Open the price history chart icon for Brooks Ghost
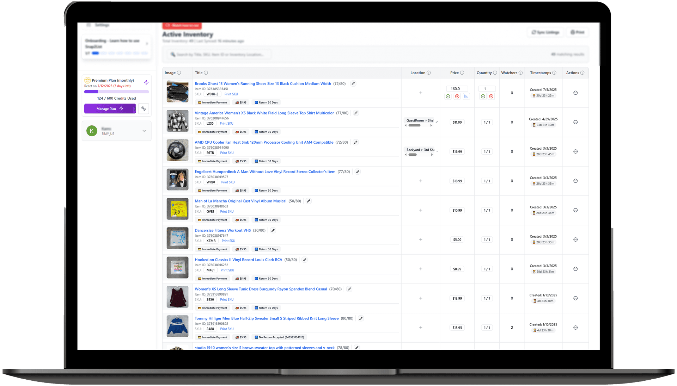 (466, 96)
